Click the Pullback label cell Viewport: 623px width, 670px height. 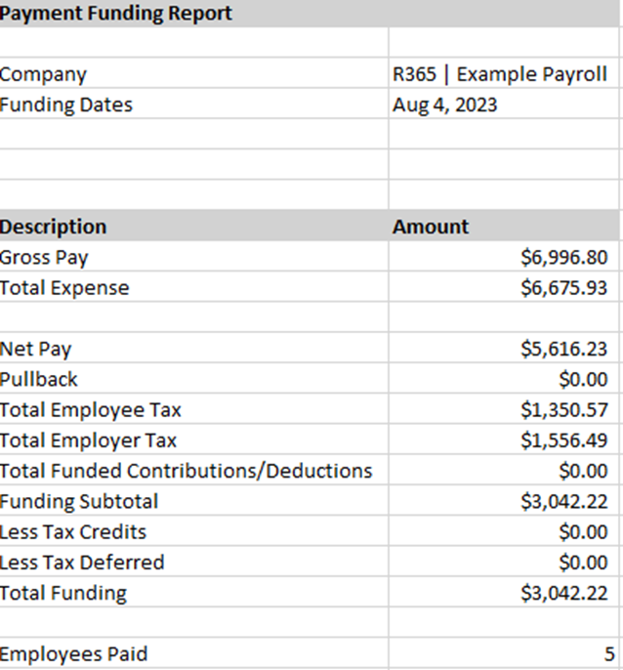point(194,379)
